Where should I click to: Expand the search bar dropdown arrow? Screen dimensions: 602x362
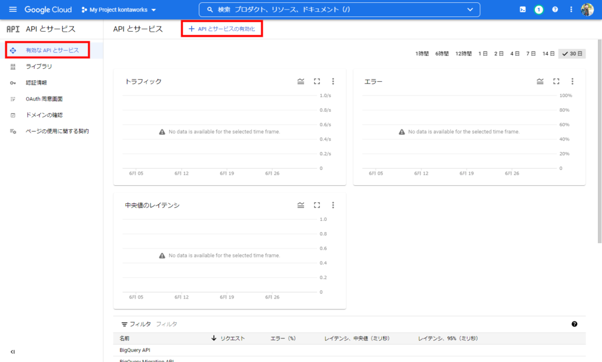[470, 9]
